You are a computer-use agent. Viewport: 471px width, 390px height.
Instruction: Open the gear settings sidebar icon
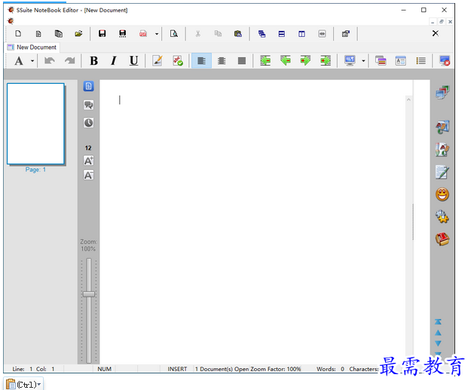coord(442,216)
